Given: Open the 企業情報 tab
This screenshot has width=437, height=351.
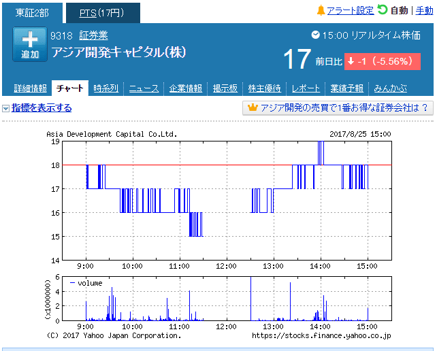Looking at the screenshot, I should (186, 88).
